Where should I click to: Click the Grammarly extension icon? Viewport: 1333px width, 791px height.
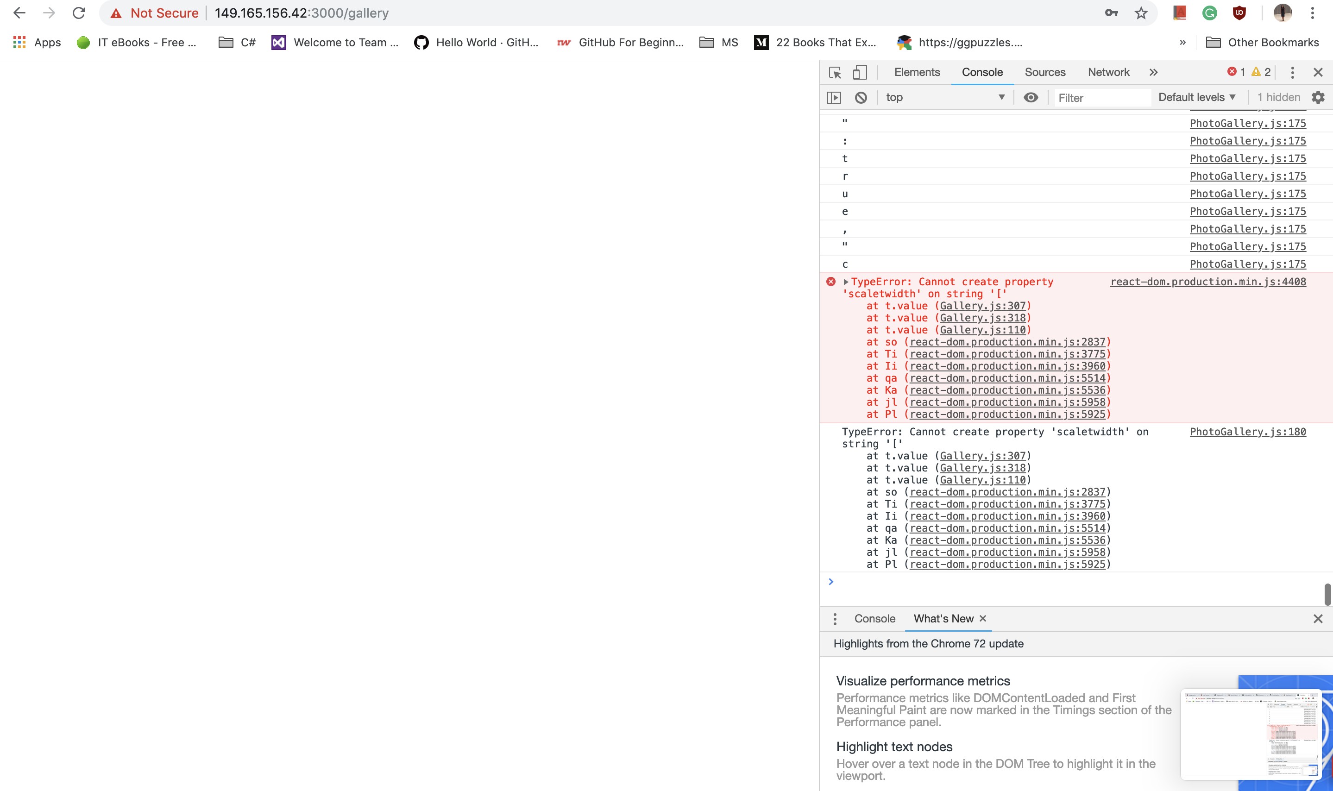[x=1209, y=13]
